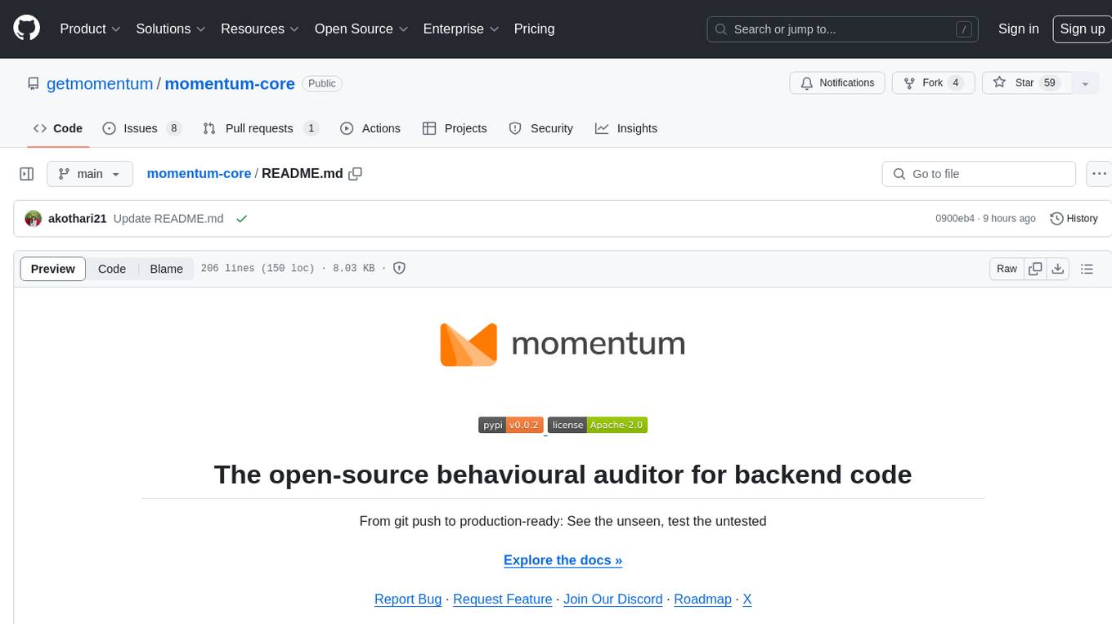The image size is (1112, 624).
Task: Click the momentum logo image
Action: coord(563,345)
